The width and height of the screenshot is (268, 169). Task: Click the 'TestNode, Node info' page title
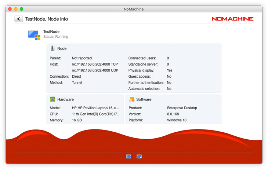(x=46, y=19)
